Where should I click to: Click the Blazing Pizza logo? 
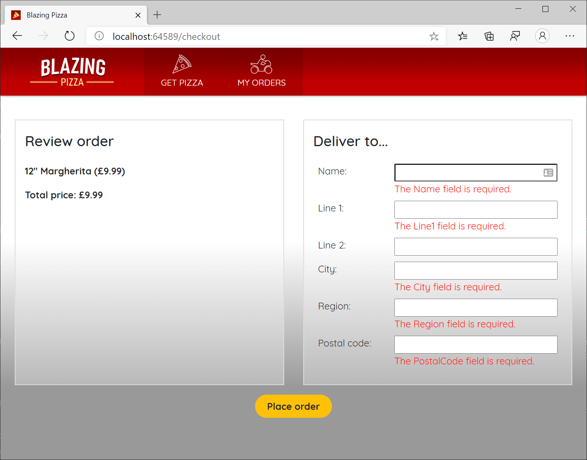click(x=72, y=72)
